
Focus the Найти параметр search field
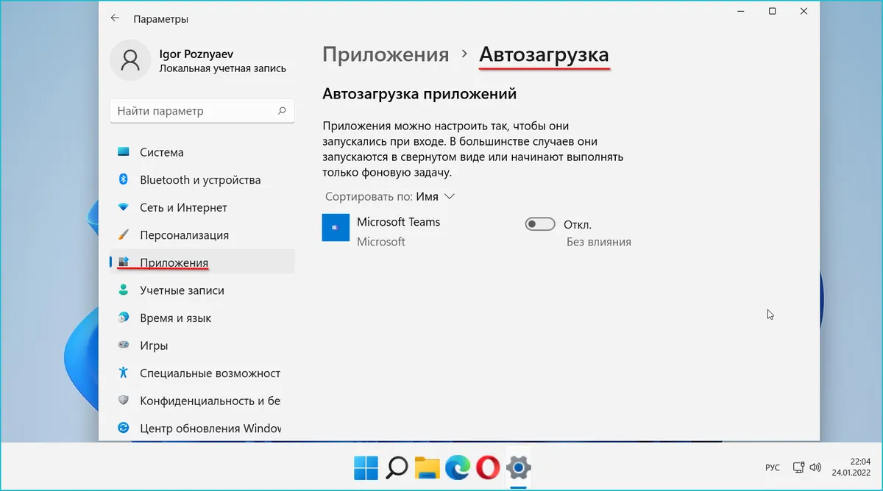(x=193, y=111)
